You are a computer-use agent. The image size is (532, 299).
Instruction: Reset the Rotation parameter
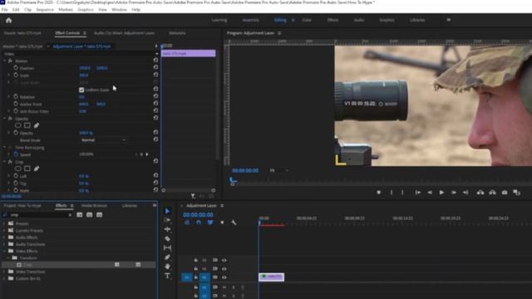coord(155,96)
